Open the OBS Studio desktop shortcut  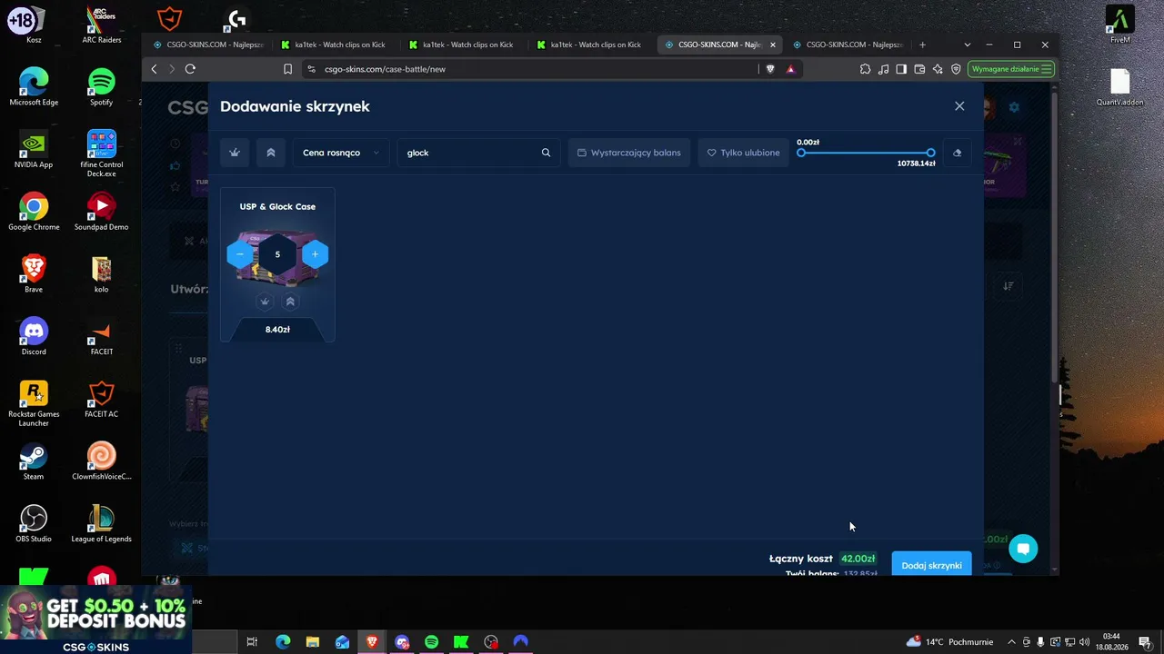[x=34, y=523]
